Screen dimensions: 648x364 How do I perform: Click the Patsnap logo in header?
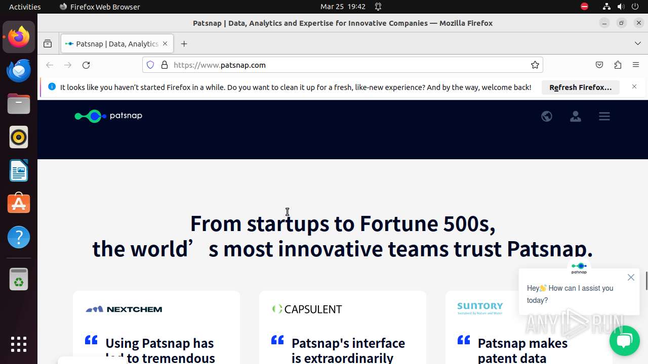tap(108, 116)
